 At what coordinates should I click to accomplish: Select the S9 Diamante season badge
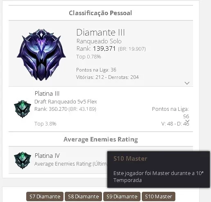[122, 196]
